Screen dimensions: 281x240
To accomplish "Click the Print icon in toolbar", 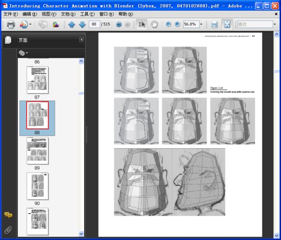I will coord(11,24).
